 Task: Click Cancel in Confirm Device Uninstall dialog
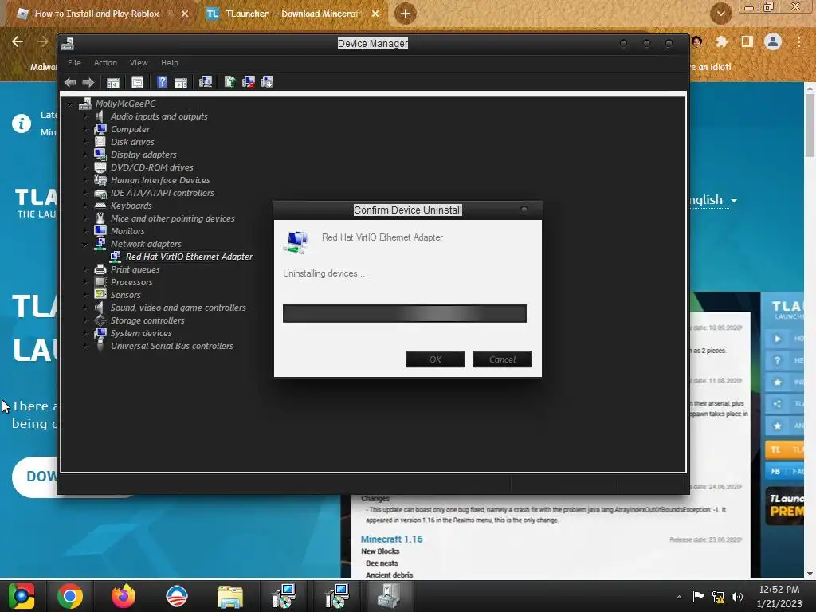coord(502,359)
